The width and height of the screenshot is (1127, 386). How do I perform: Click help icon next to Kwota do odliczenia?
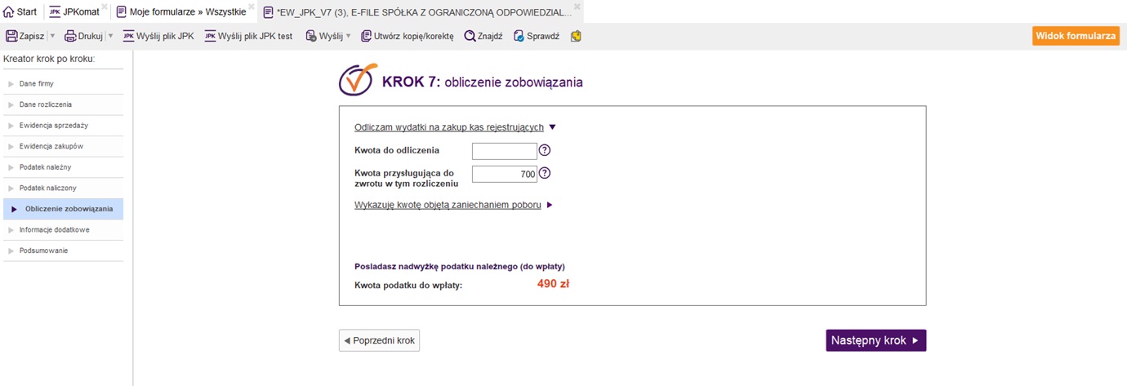pyautogui.click(x=545, y=150)
